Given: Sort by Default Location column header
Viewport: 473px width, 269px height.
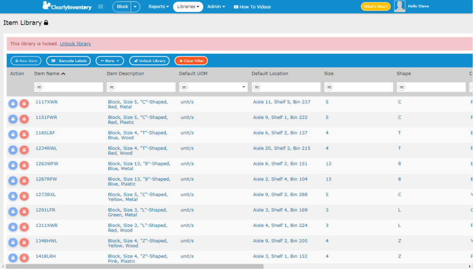Looking at the screenshot, I should click(270, 73).
